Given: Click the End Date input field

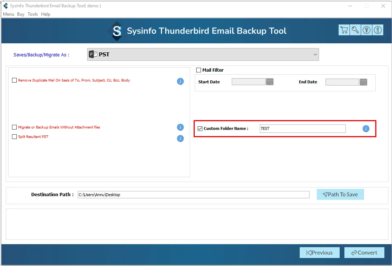Looking at the screenshot, I should point(342,82).
